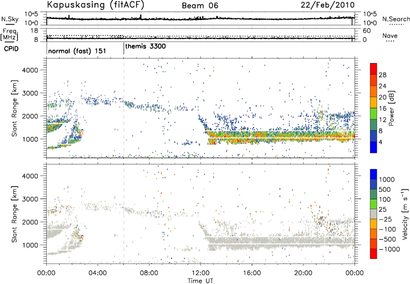Click the '16' tick on the Power colorbar
The image size is (410, 284).
[382, 109]
